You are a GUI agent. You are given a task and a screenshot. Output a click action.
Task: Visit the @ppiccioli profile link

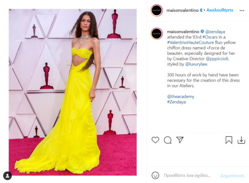217,59
